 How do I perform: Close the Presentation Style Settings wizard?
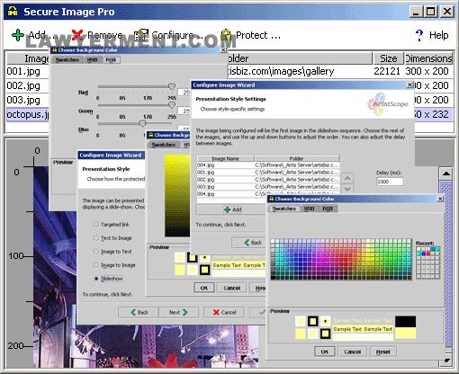(x=409, y=85)
